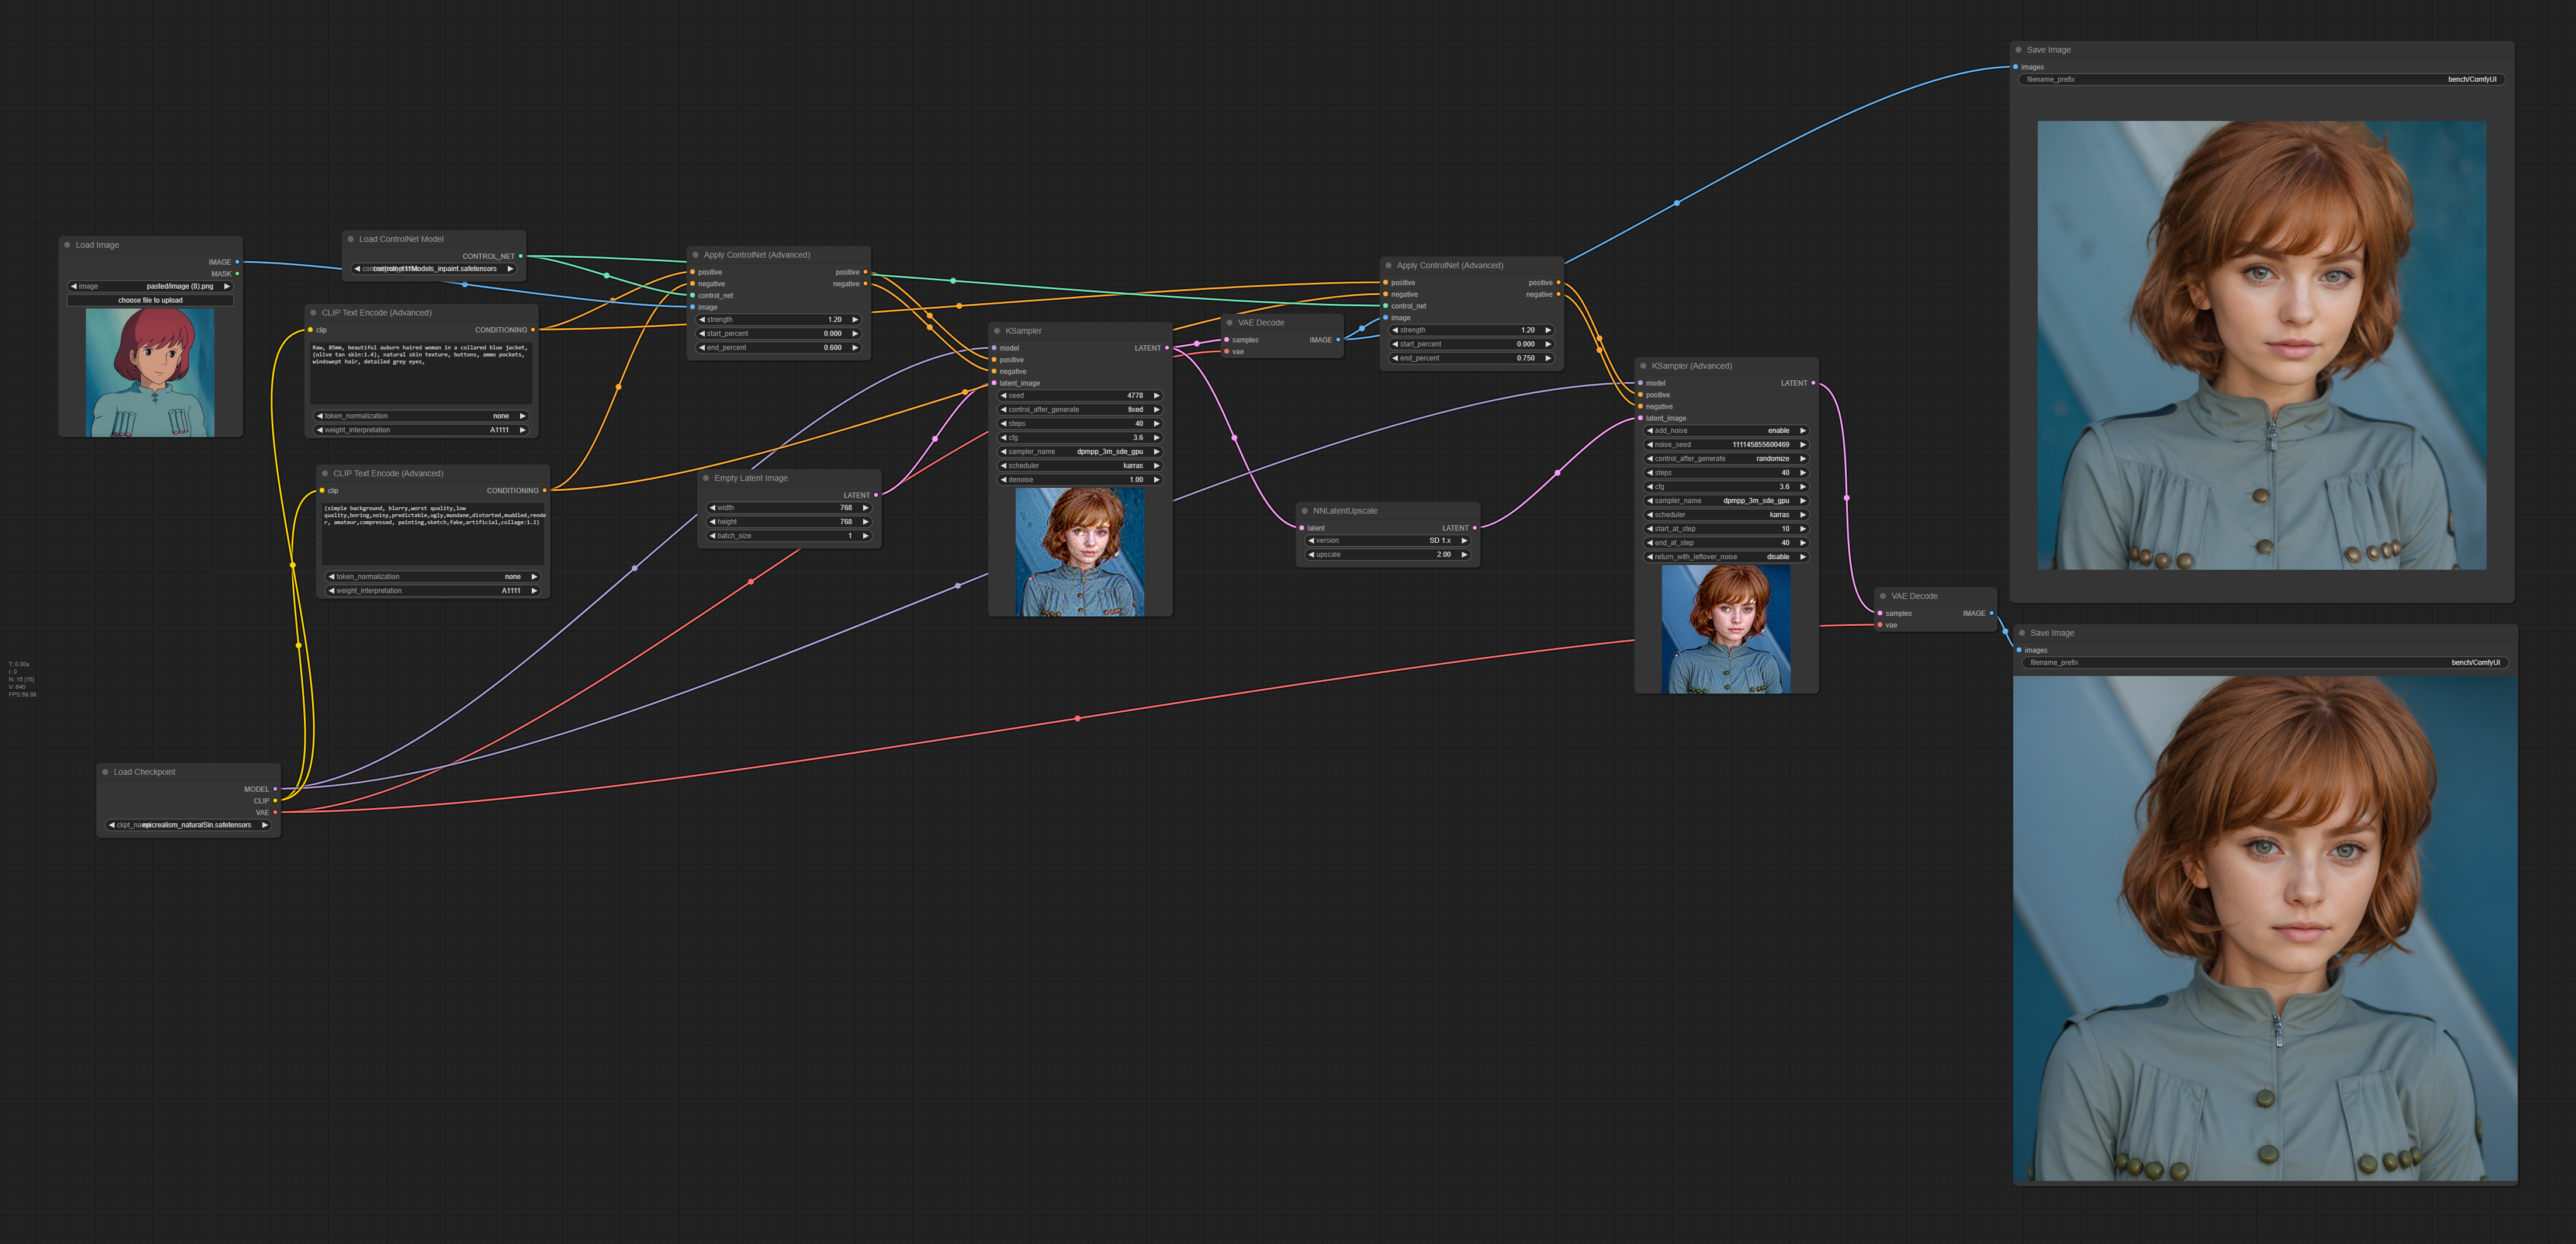Screen dimensions: 2576x1244
Task: Click choose file to upload button
Action: pos(150,300)
